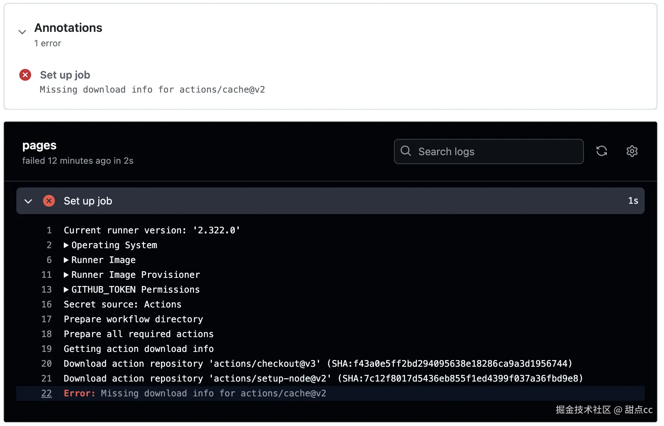Click the pages job title
The image size is (664, 426).
[x=39, y=146]
